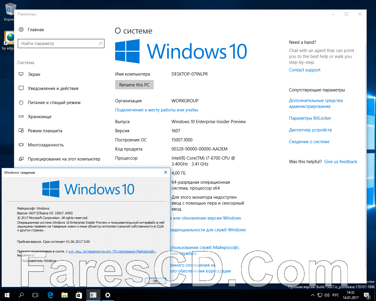Click the Уведомления и действия icon
Image resolution: width=376 pixels, height=301 pixels.
click(21, 88)
